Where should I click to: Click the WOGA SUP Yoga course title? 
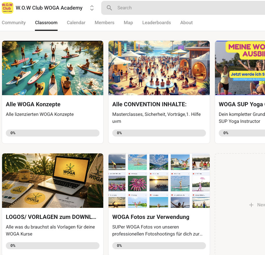click(x=242, y=104)
